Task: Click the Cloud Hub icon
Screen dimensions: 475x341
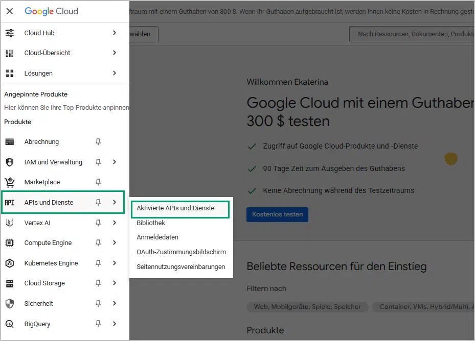Action: (x=10, y=33)
